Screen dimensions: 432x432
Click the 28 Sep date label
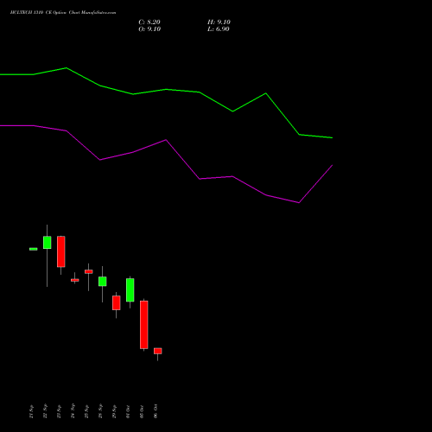point(100,411)
